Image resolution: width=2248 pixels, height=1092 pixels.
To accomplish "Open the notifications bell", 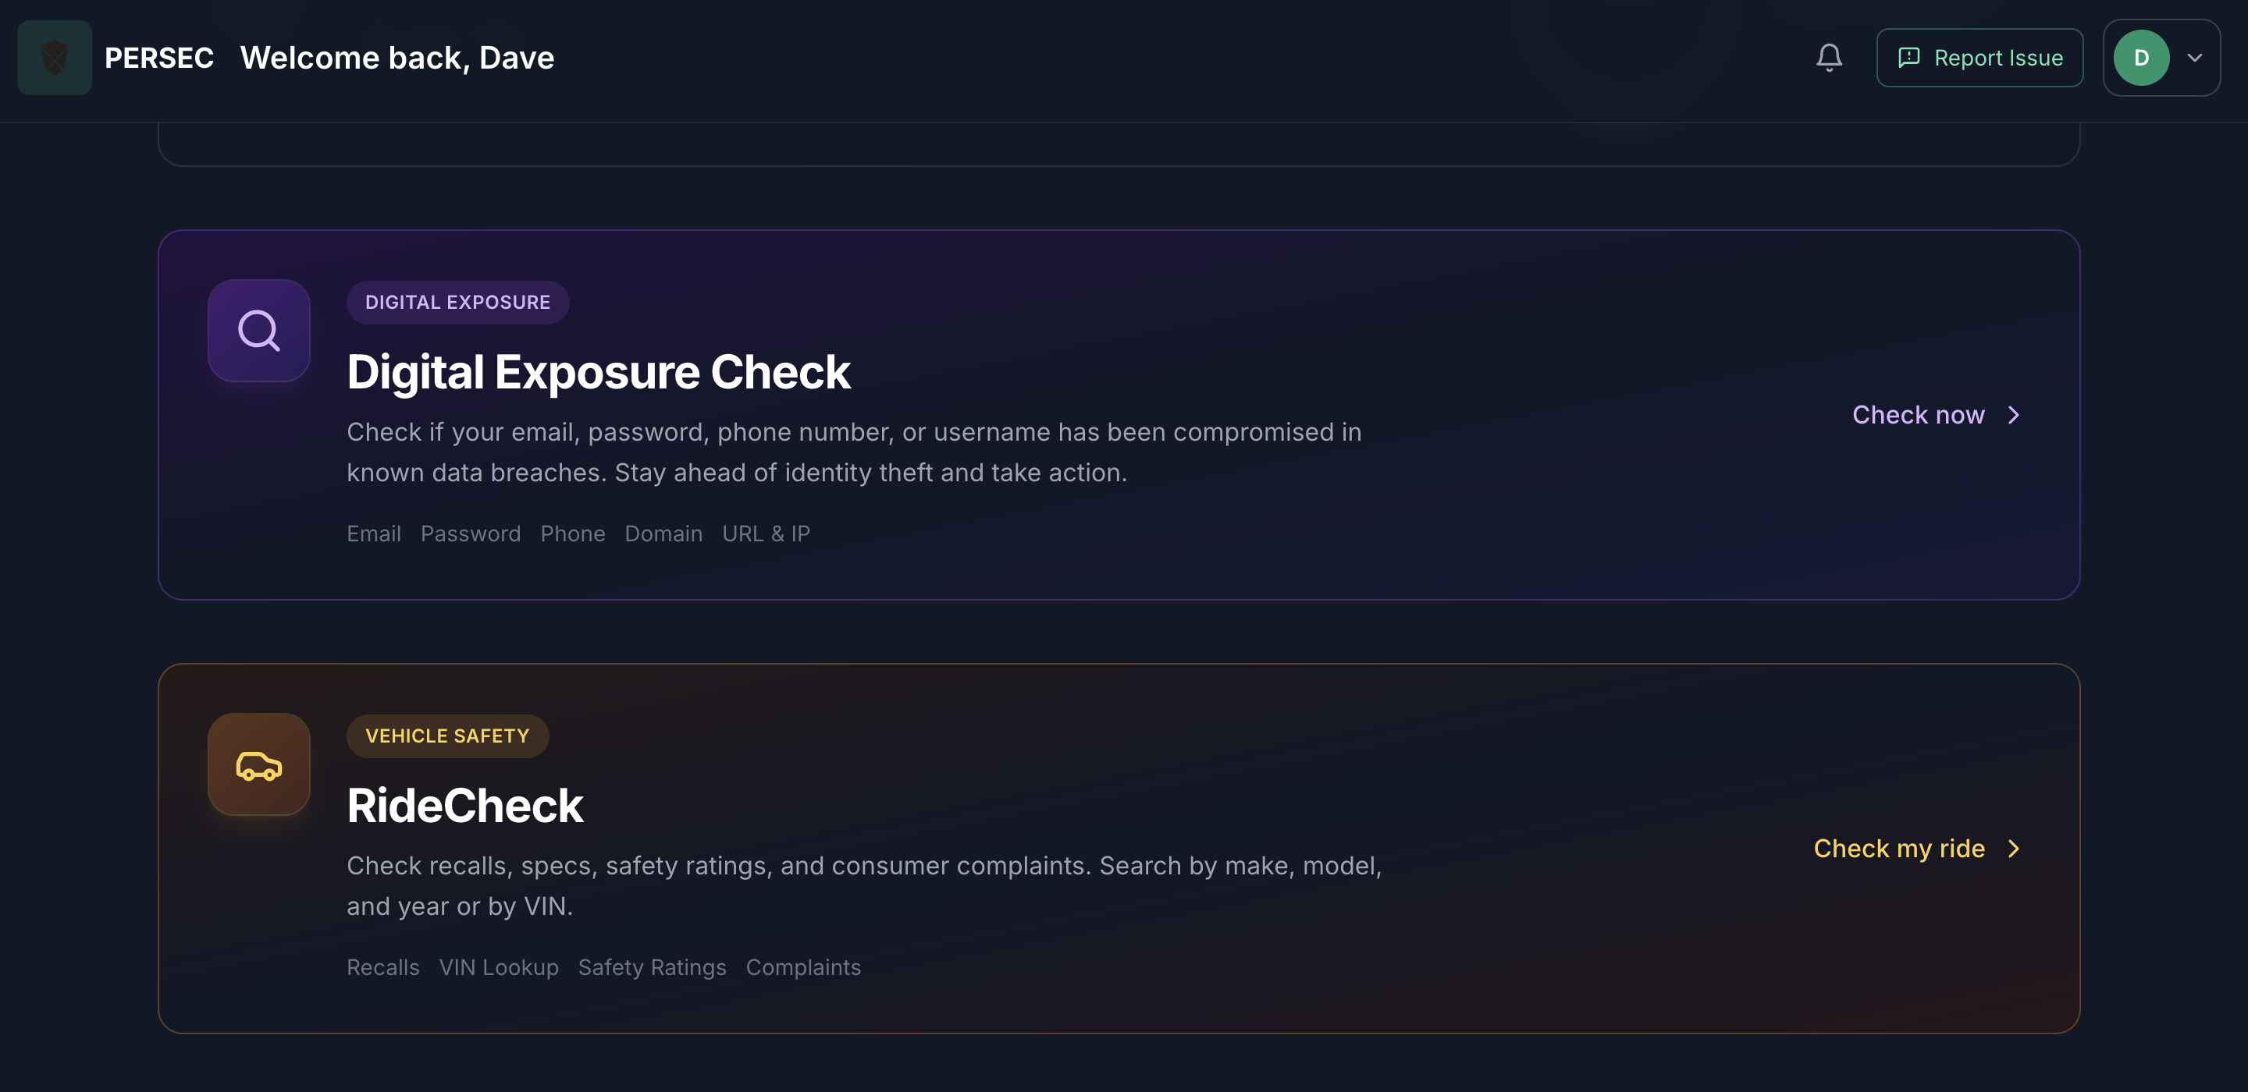I will (x=1829, y=58).
